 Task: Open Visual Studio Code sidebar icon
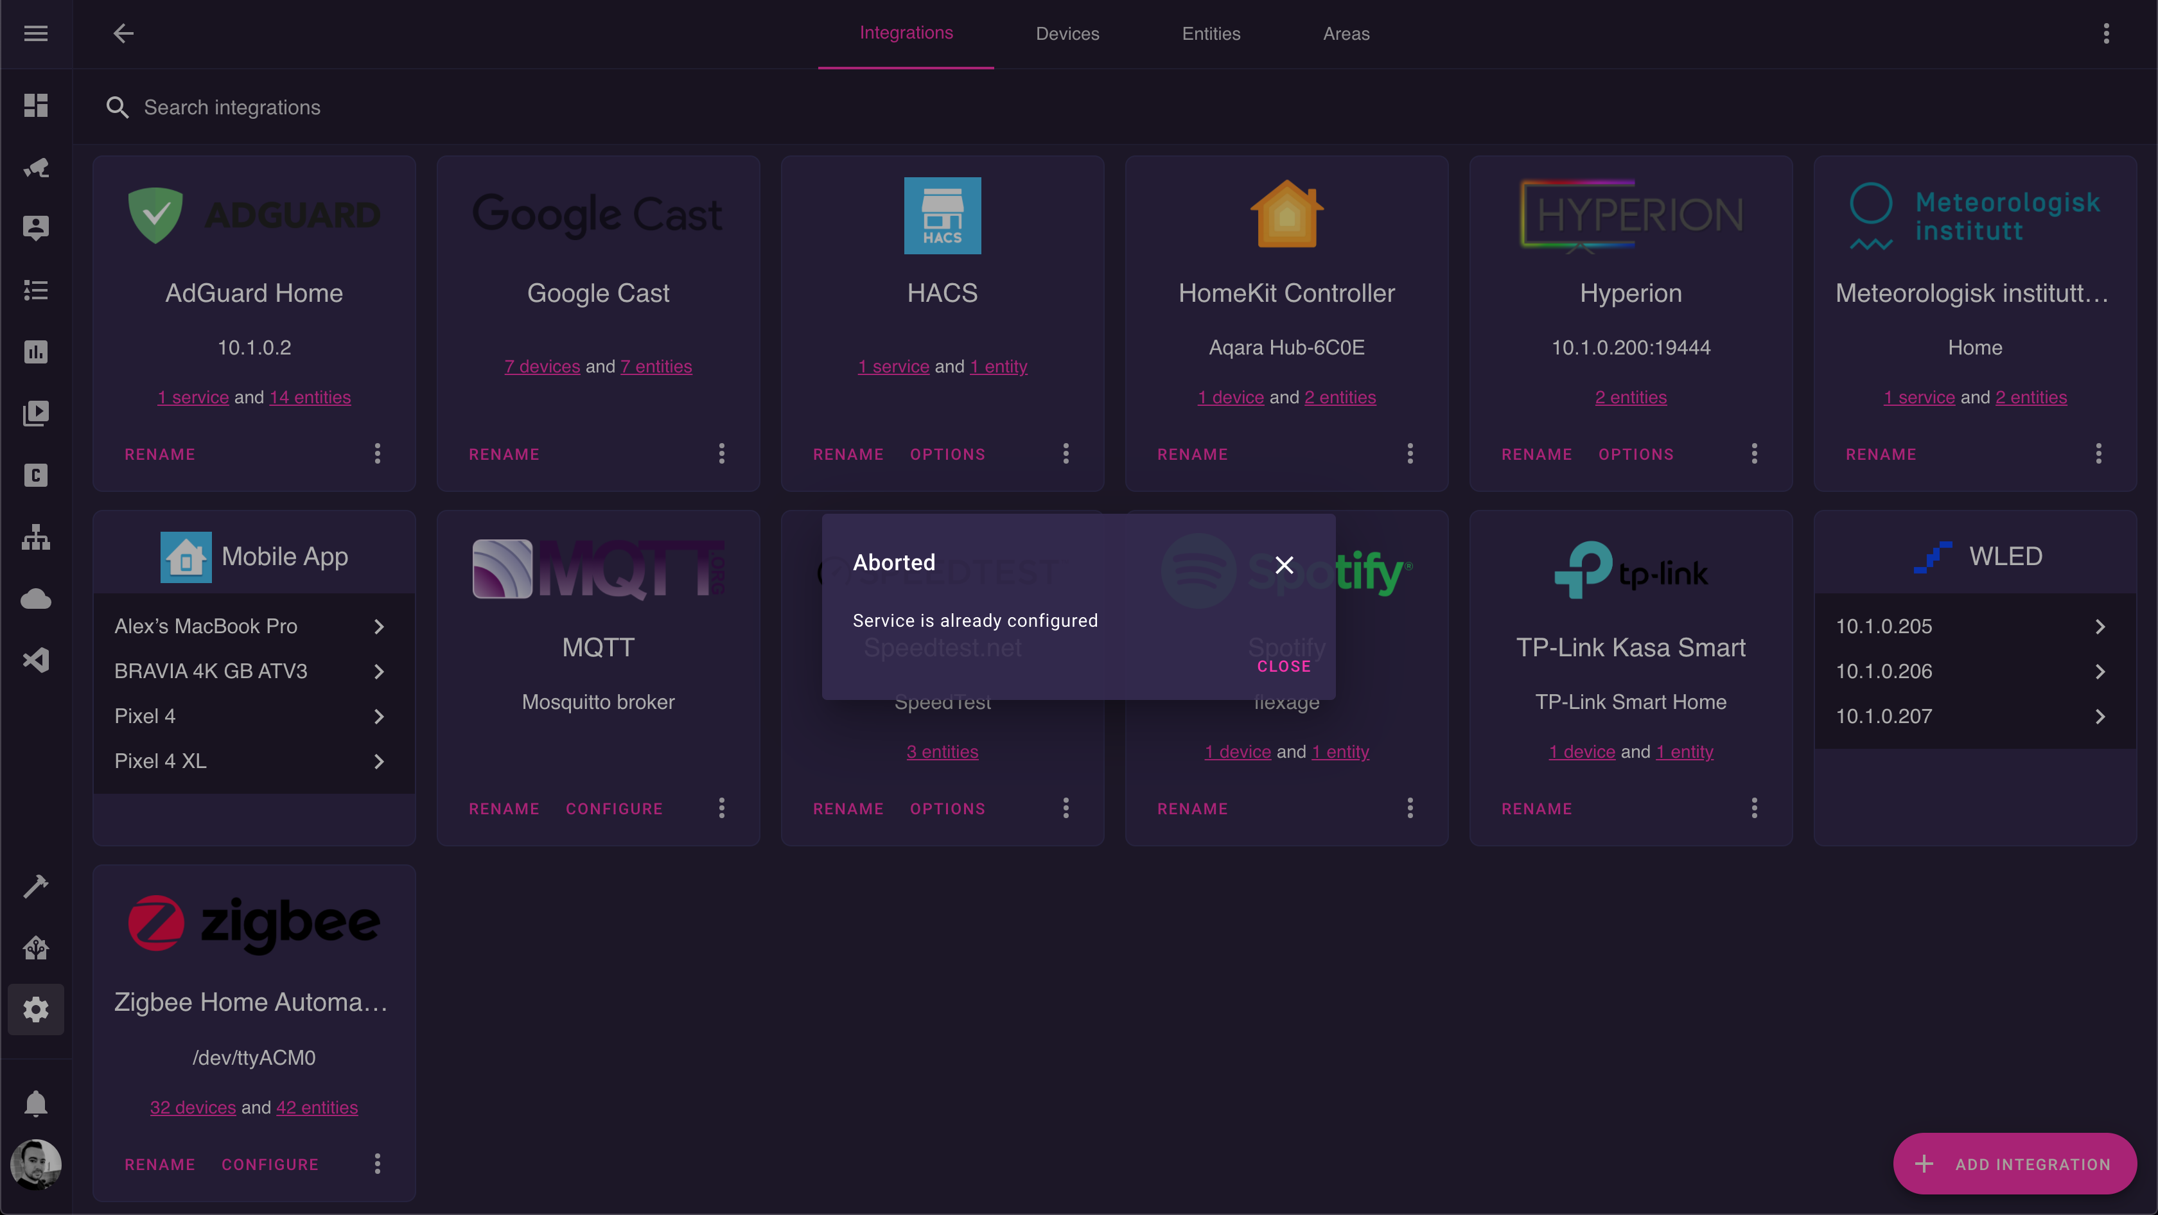(x=35, y=661)
